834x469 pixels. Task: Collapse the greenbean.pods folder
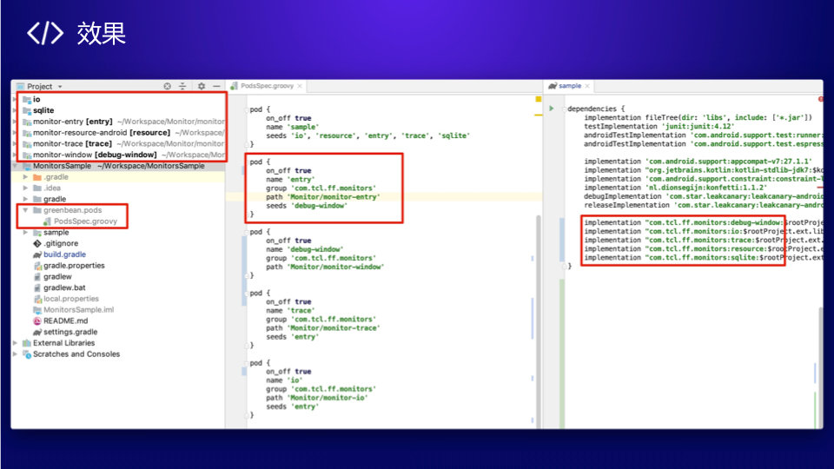pyautogui.click(x=25, y=210)
